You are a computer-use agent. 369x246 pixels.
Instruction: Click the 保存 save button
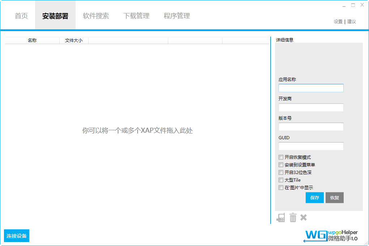(x=314, y=198)
